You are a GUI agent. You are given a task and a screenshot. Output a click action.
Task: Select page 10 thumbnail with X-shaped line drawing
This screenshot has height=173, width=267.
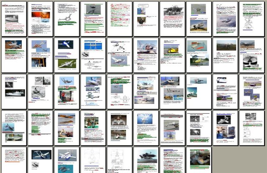pos(252,19)
